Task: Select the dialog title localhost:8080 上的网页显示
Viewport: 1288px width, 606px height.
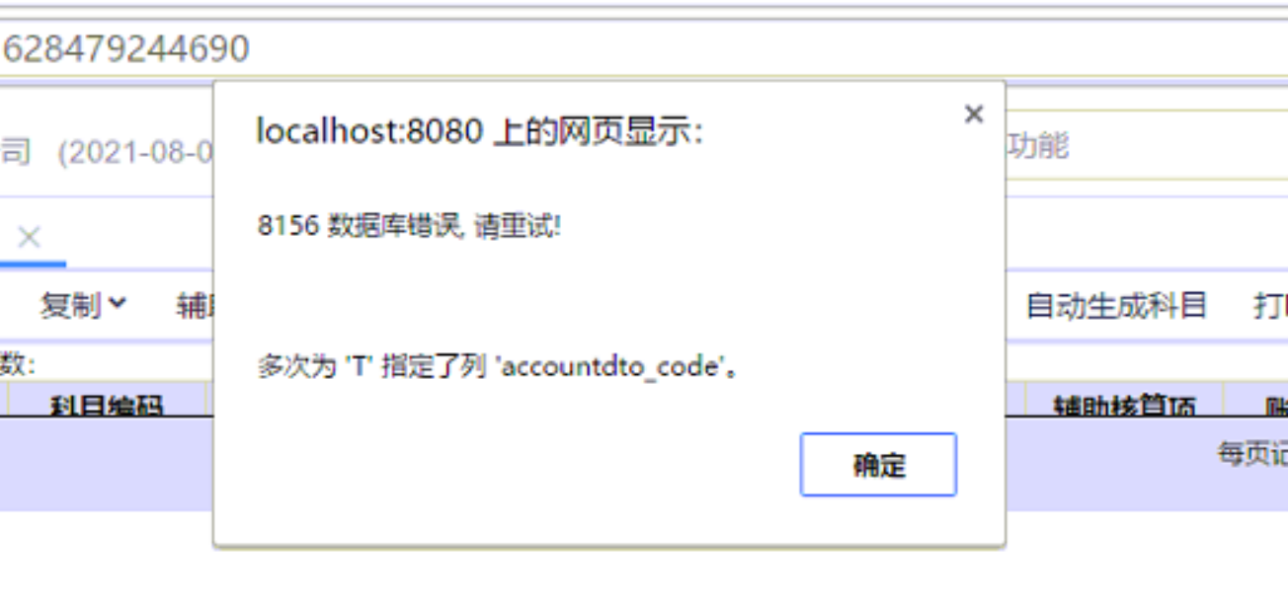Action: pyautogui.click(x=479, y=130)
